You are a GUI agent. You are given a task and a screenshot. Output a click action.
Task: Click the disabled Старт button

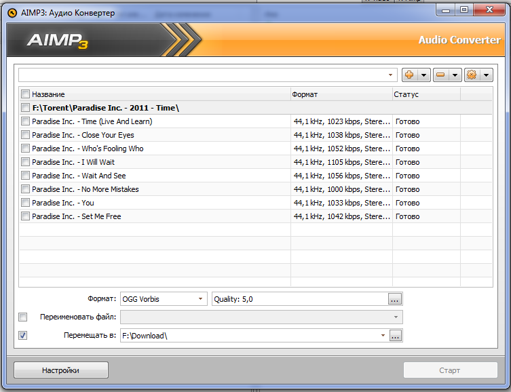point(450,370)
